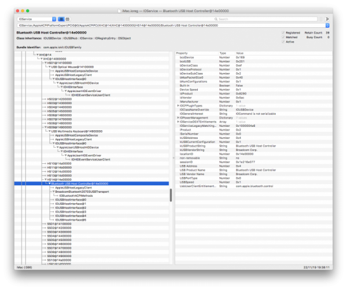Viewport: 347px width, 290px height.
Task: Collapse the XHC@14000000 node
Action: (42, 59)
